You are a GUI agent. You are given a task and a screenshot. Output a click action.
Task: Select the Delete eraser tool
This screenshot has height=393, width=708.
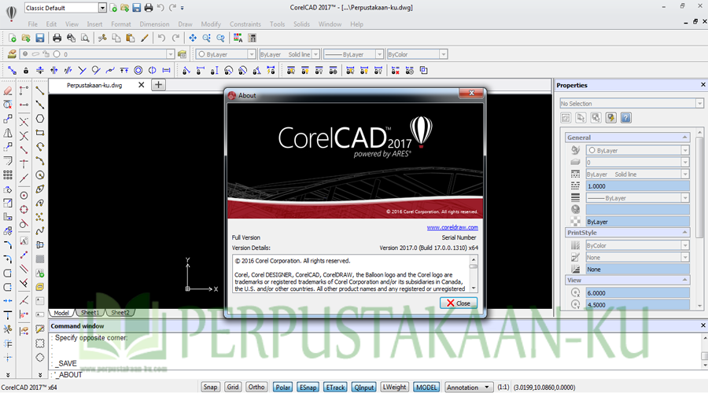(8, 90)
